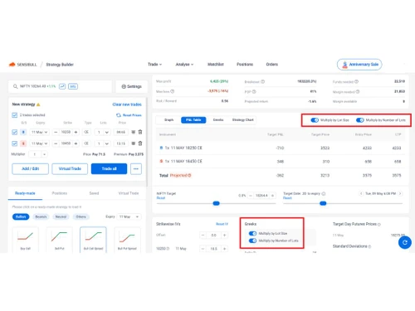Click the info icon beside Funds needed
This screenshot has height=311, width=415.
[357, 81]
